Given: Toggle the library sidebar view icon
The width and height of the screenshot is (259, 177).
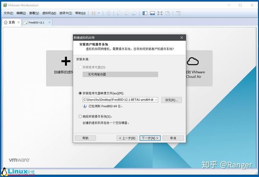Looking at the screenshot, I should click(145, 13).
